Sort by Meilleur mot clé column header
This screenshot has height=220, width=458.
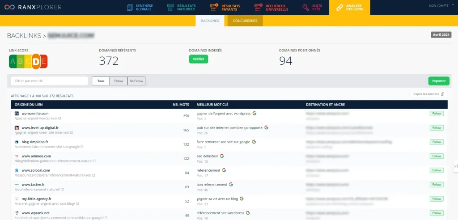[213, 105]
